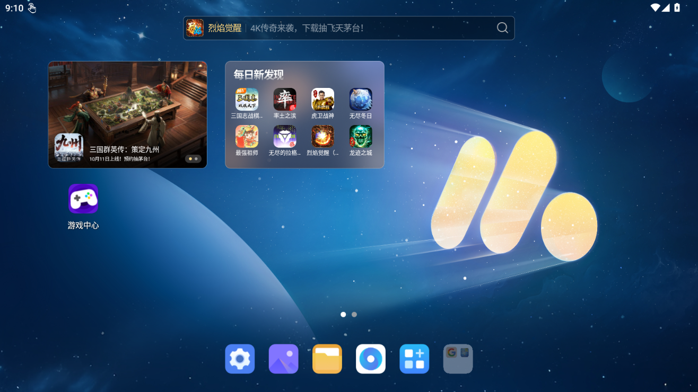Click the cellular signal status icon
Screen dimensions: 698x392
(666, 7)
